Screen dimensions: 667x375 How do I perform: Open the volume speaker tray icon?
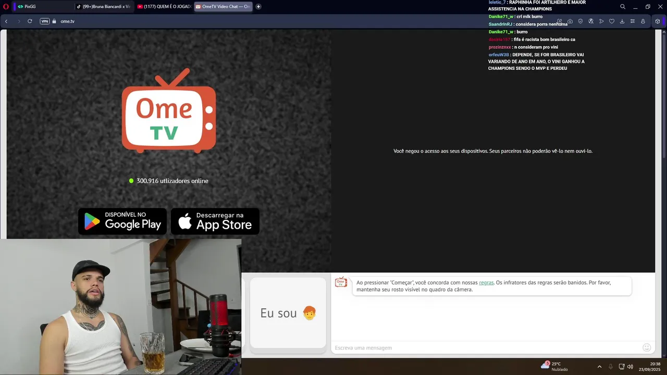coord(630,367)
